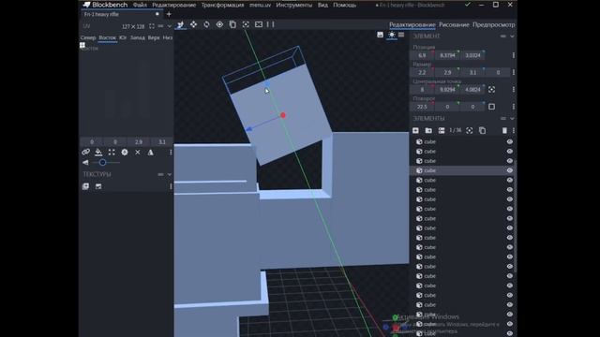Switch to the Север UV face tab
This screenshot has height=337, width=600.
pos(88,37)
